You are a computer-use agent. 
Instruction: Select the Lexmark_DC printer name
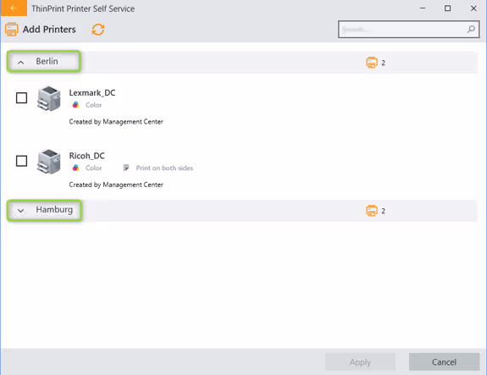point(92,93)
